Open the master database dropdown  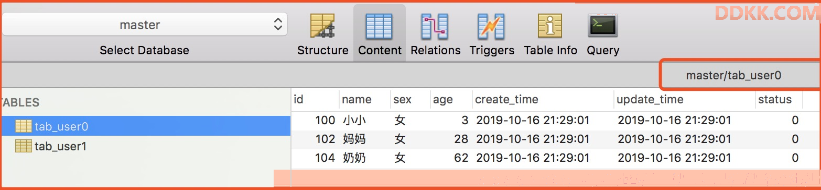[145, 25]
